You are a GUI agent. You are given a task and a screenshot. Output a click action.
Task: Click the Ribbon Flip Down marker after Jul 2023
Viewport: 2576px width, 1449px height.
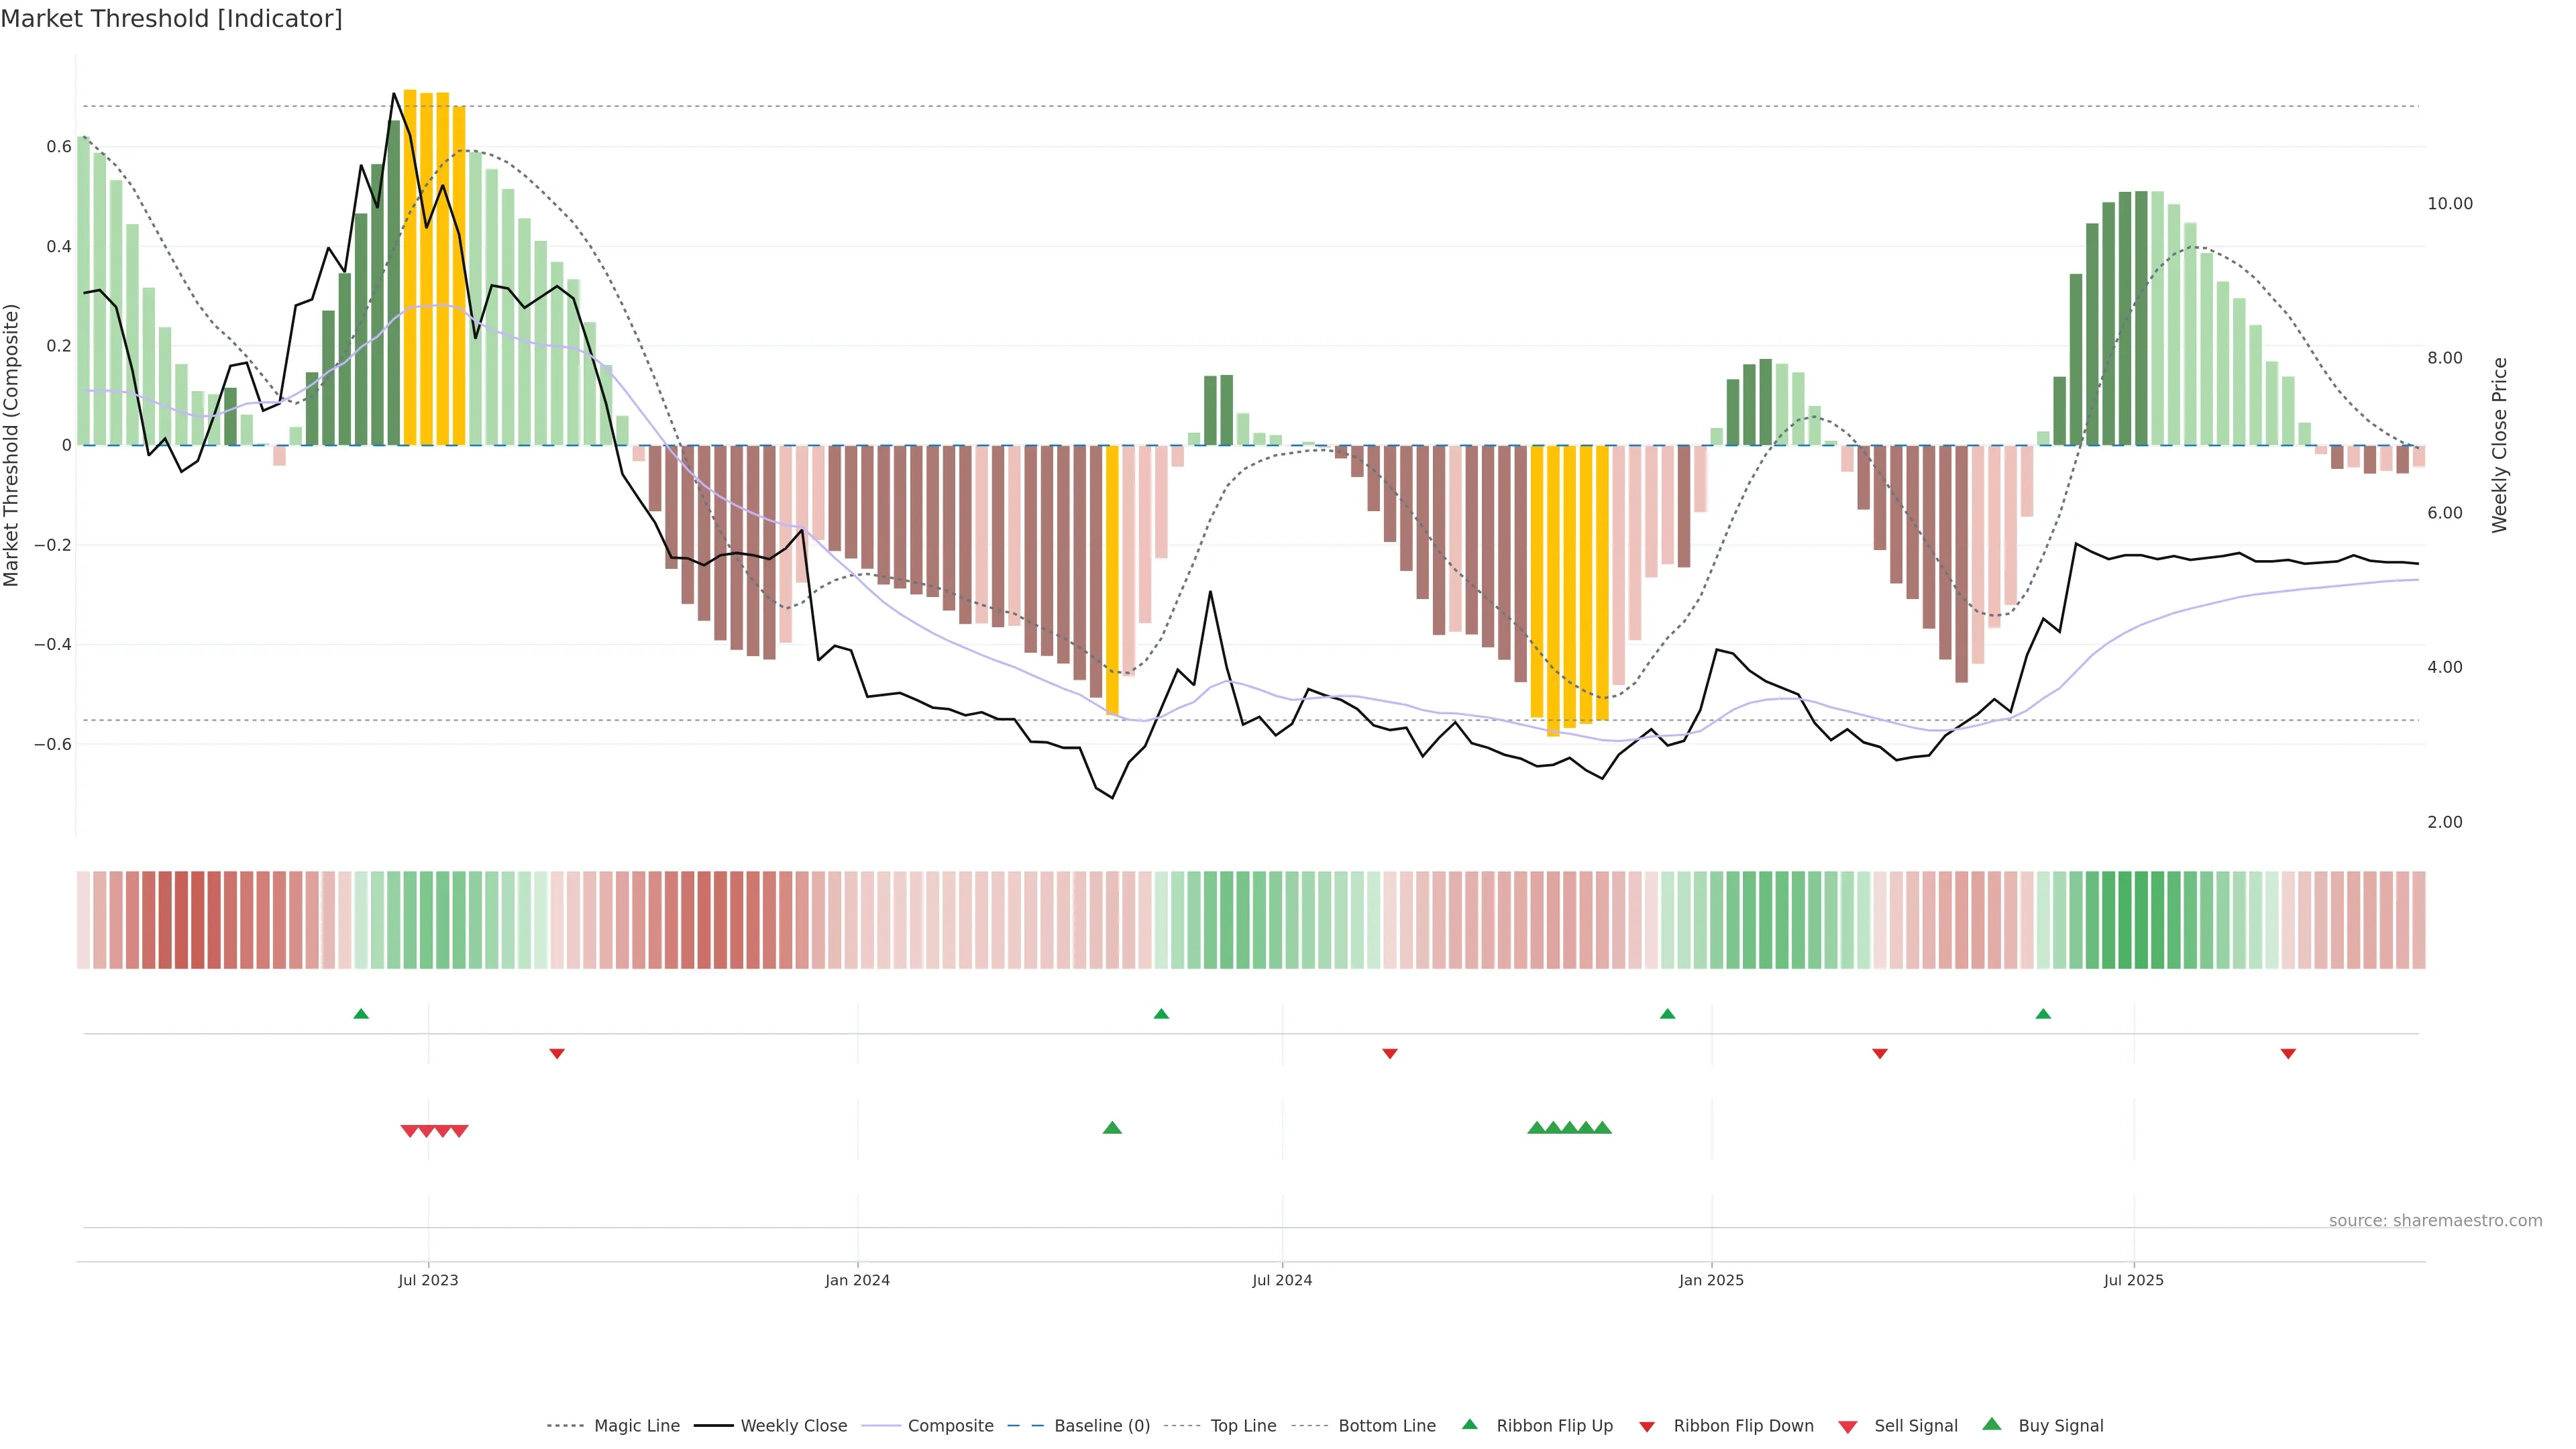pos(557,1054)
